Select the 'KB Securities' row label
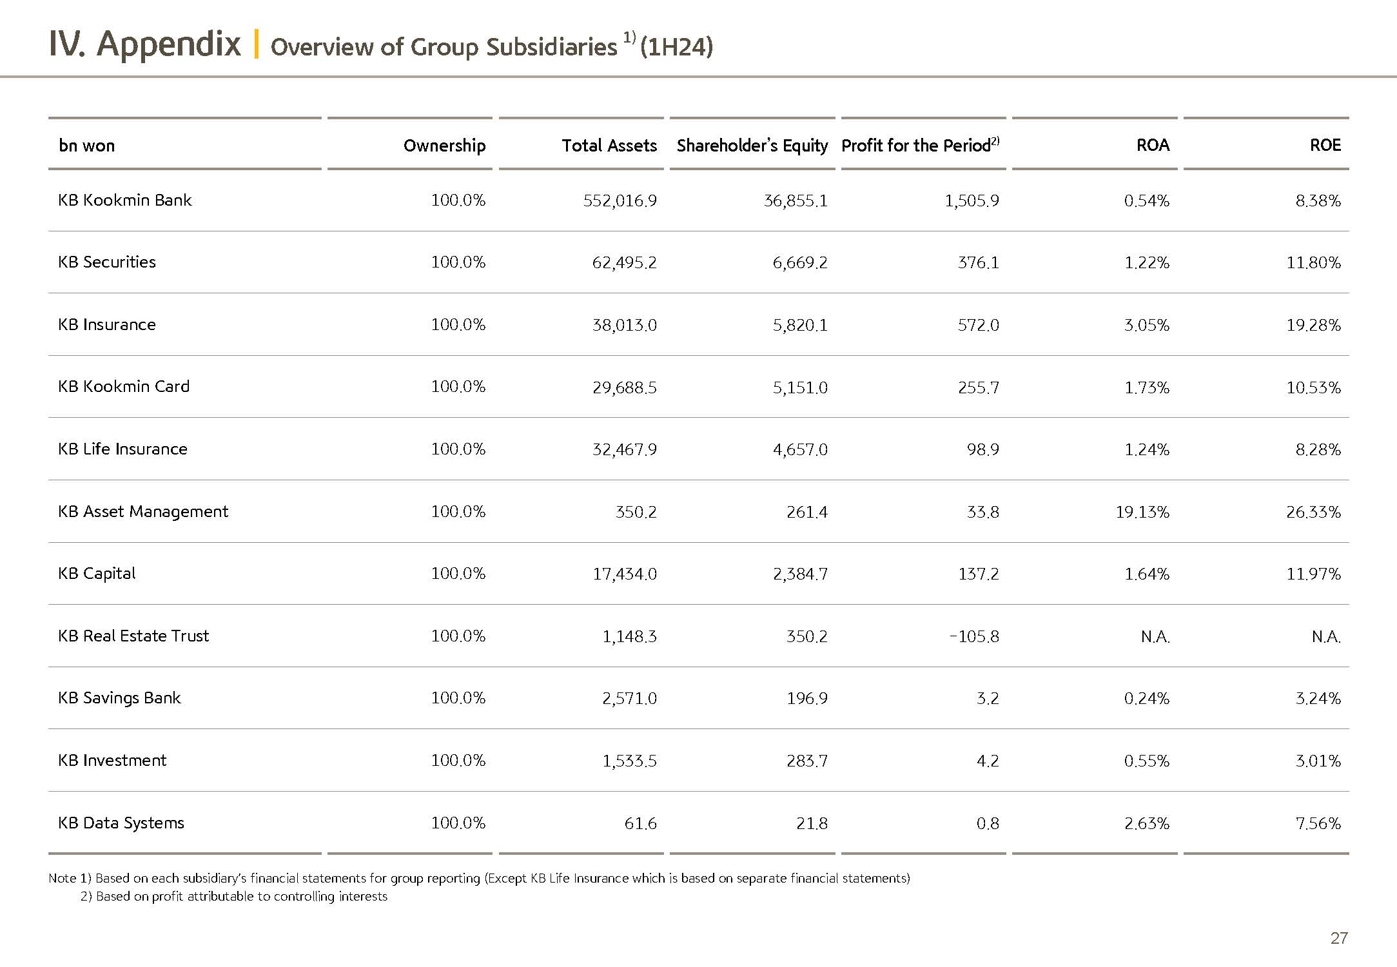The width and height of the screenshot is (1397, 967). 107,262
